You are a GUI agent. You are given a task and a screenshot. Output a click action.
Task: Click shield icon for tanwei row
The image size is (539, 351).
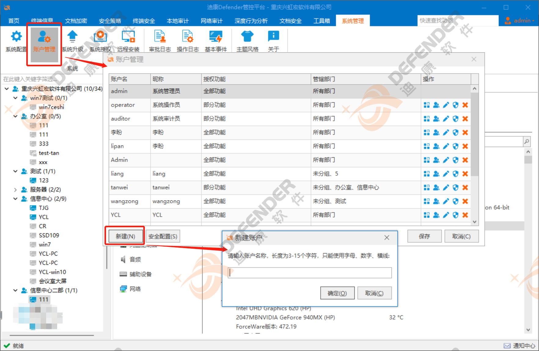click(x=456, y=188)
